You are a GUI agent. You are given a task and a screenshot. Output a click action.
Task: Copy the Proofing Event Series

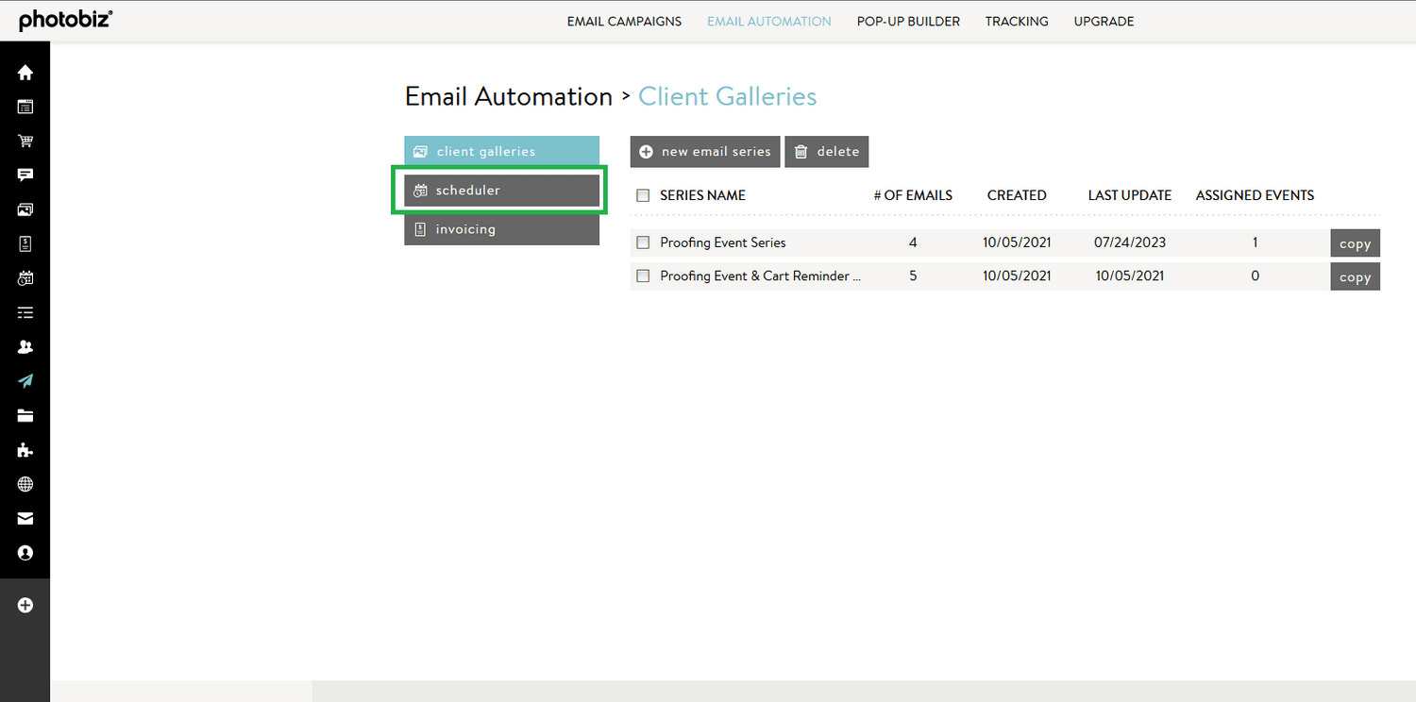pyautogui.click(x=1355, y=242)
